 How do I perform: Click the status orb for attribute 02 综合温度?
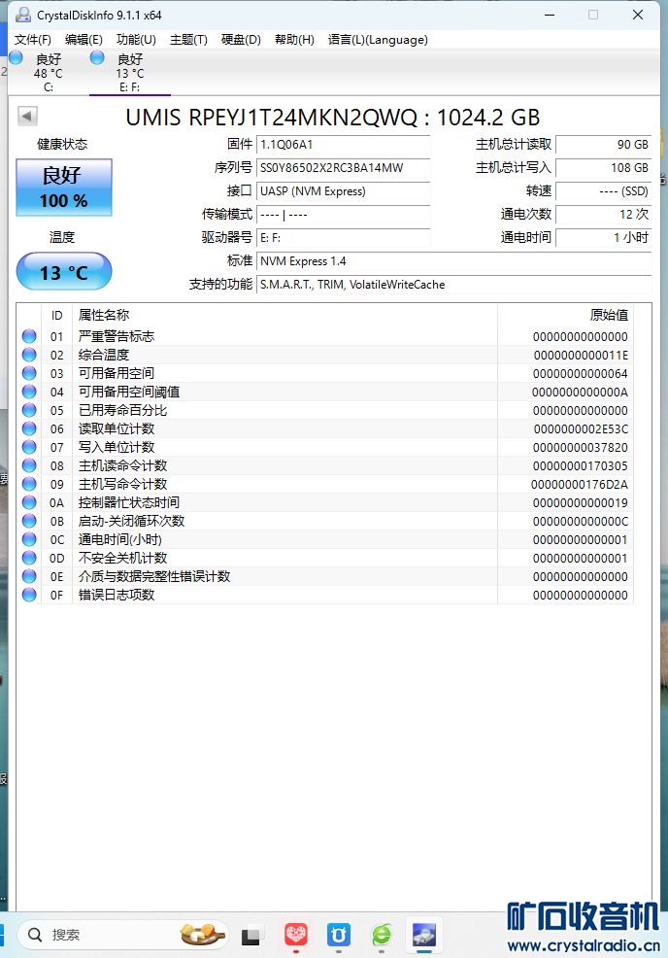coord(29,355)
